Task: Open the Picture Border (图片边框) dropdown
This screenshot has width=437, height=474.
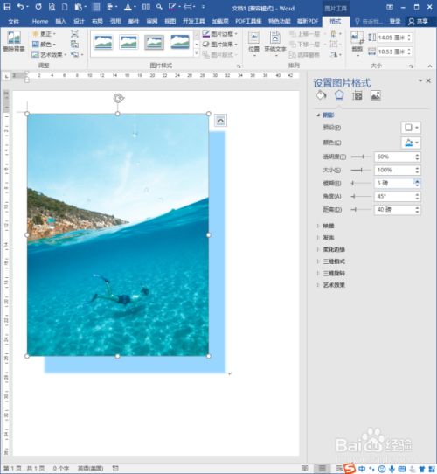Action: click(219, 34)
